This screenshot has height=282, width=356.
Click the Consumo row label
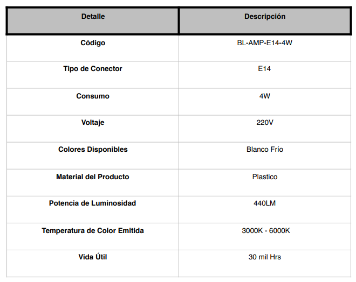pos(93,96)
